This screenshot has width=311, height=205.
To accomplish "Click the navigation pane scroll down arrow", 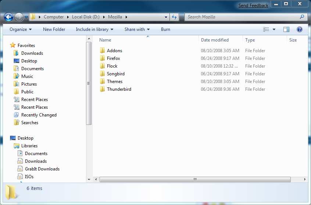I will click(89, 180).
